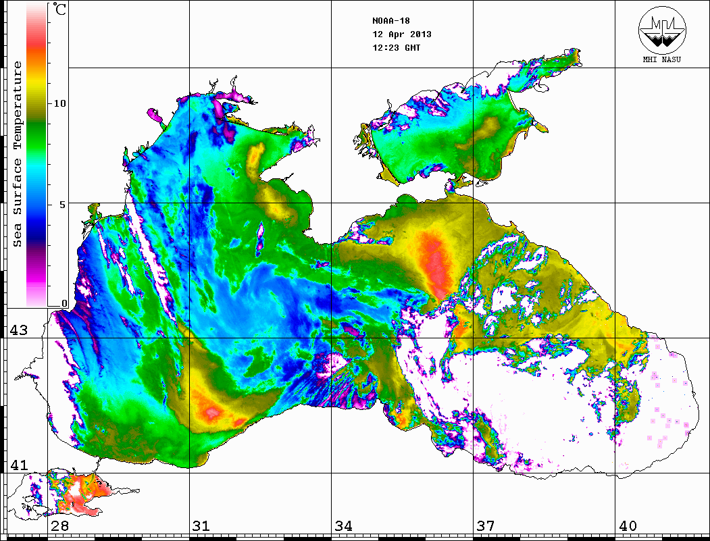
Task: Click the 'MHI NASU' caption text
Action: pyautogui.click(x=661, y=59)
